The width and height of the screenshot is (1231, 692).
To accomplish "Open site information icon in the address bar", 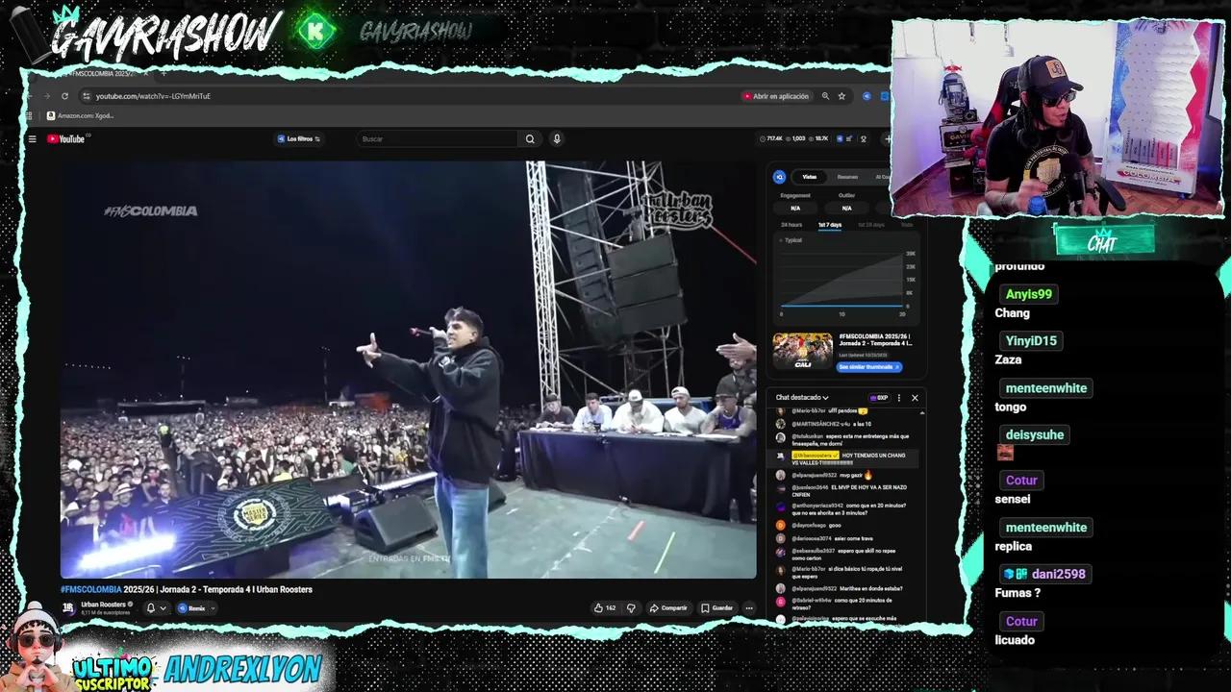I will coord(86,96).
